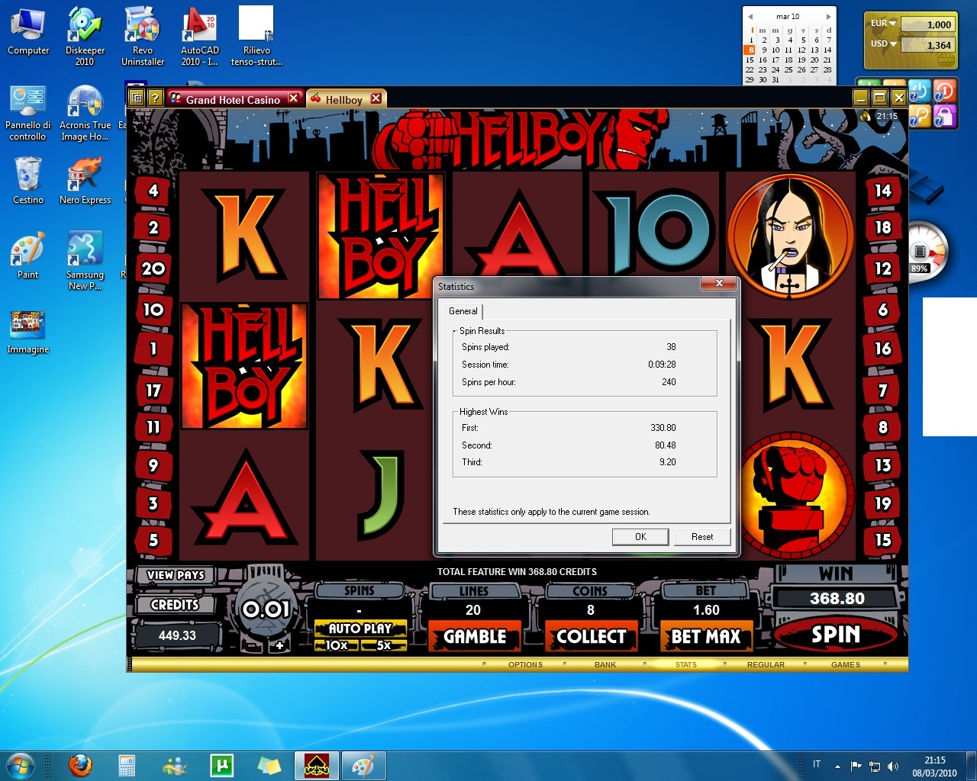Screen dimensions: 977x781
Task: Open the Paint desktop shortcut
Action: pyautogui.click(x=28, y=255)
